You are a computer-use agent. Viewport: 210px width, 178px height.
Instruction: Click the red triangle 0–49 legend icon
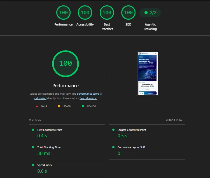click(37, 106)
